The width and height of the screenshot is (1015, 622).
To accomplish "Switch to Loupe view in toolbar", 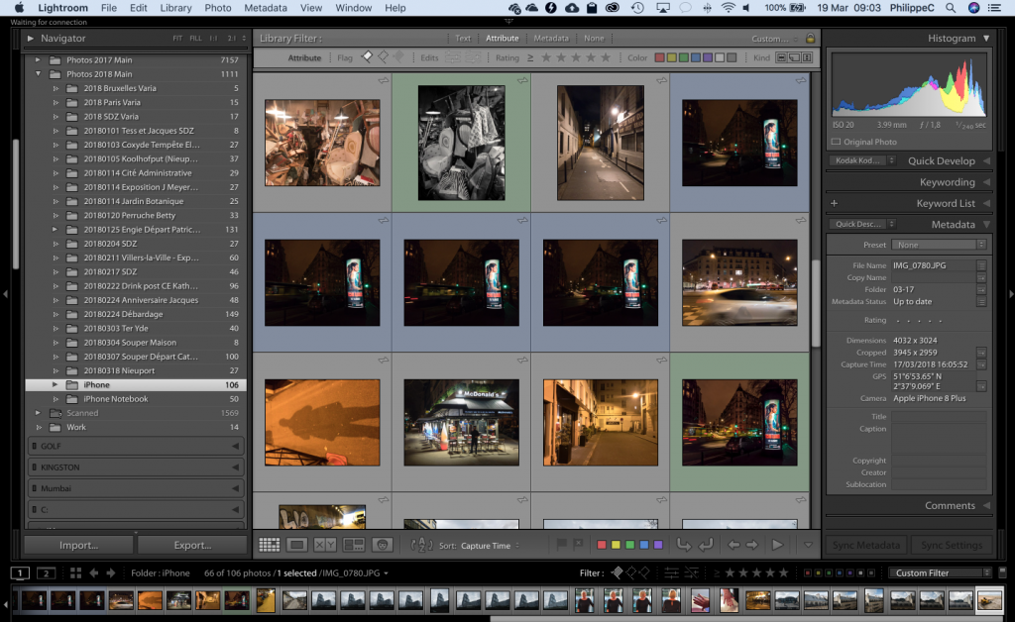I will 297,545.
